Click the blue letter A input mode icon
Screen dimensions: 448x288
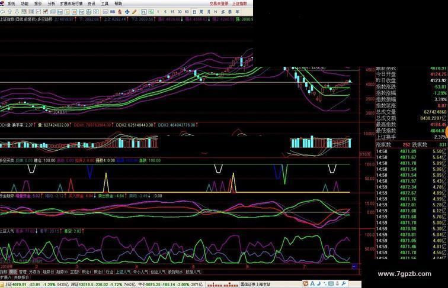[312, 284]
